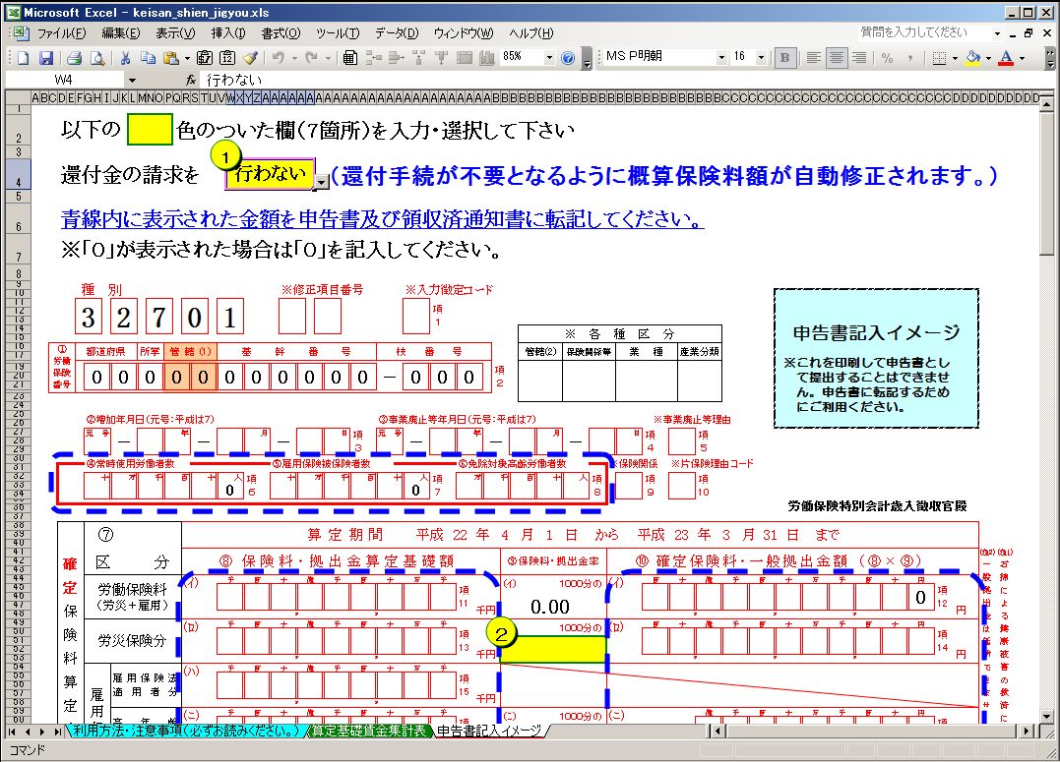The width and height of the screenshot is (1060, 762).
Task: Apply percent style format
Action: [x=888, y=57]
